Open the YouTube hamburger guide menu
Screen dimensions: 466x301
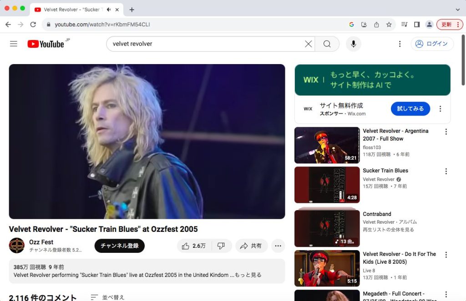(x=14, y=44)
